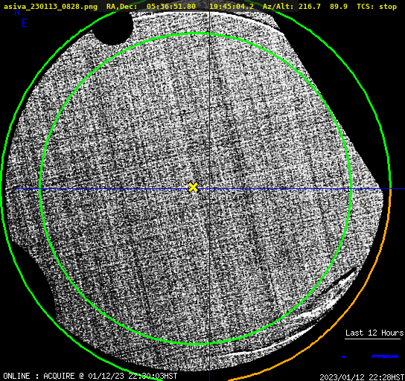Viewport: 405px width, 381px height.
Task: Click the 05:36:51.80 right ascension value
Action: 171,7
